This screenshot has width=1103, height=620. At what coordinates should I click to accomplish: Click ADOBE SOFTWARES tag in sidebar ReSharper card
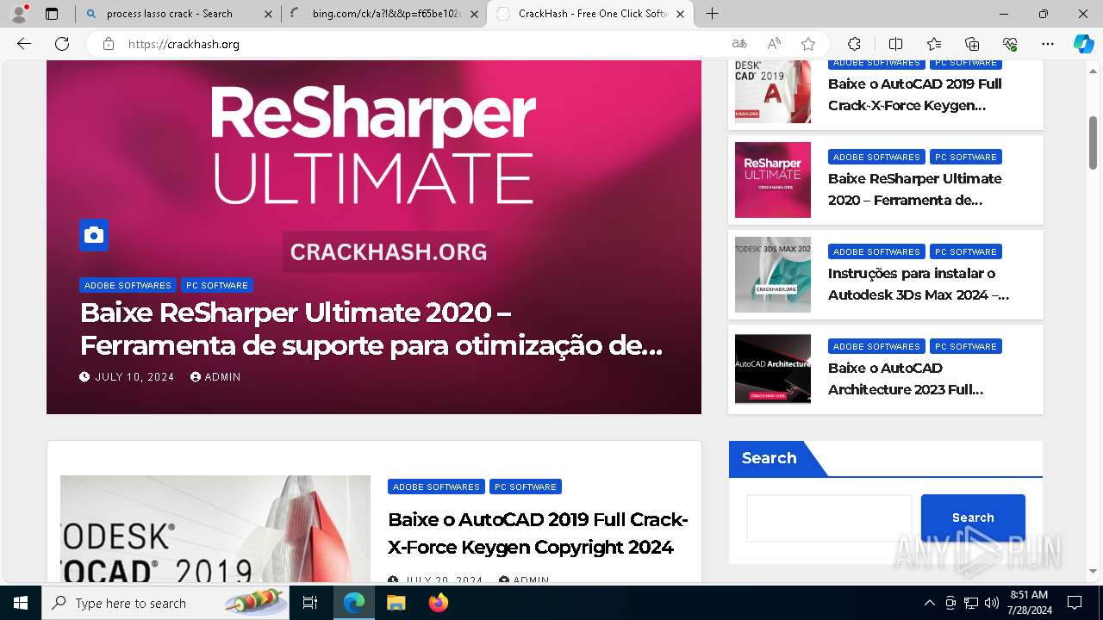[876, 157]
